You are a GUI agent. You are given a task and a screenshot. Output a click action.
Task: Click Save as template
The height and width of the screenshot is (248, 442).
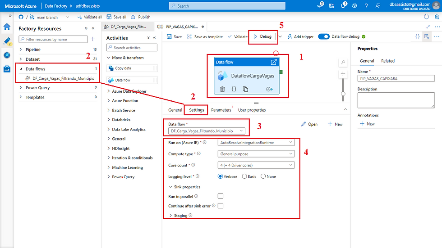pyautogui.click(x=205, y=36)
